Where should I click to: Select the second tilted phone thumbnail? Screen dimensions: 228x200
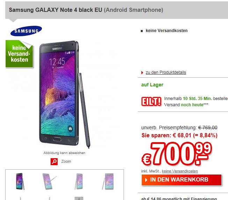pyautogui.click(x=49, y=181)
